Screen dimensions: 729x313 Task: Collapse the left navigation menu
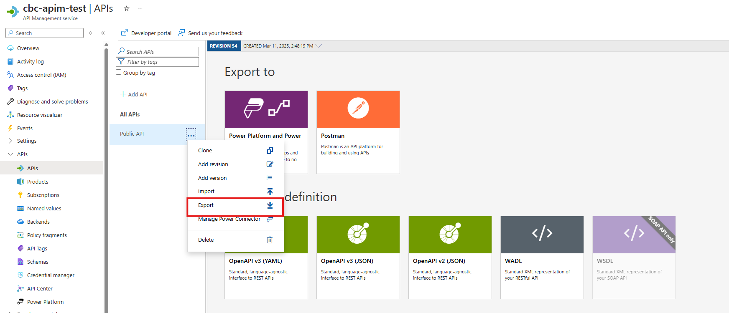click(x=103, y=33)
